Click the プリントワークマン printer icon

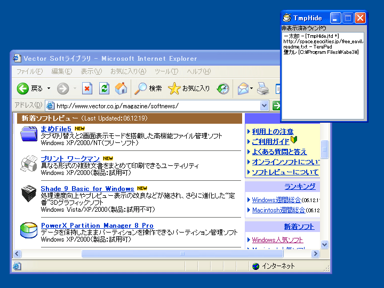coord(29,163)
